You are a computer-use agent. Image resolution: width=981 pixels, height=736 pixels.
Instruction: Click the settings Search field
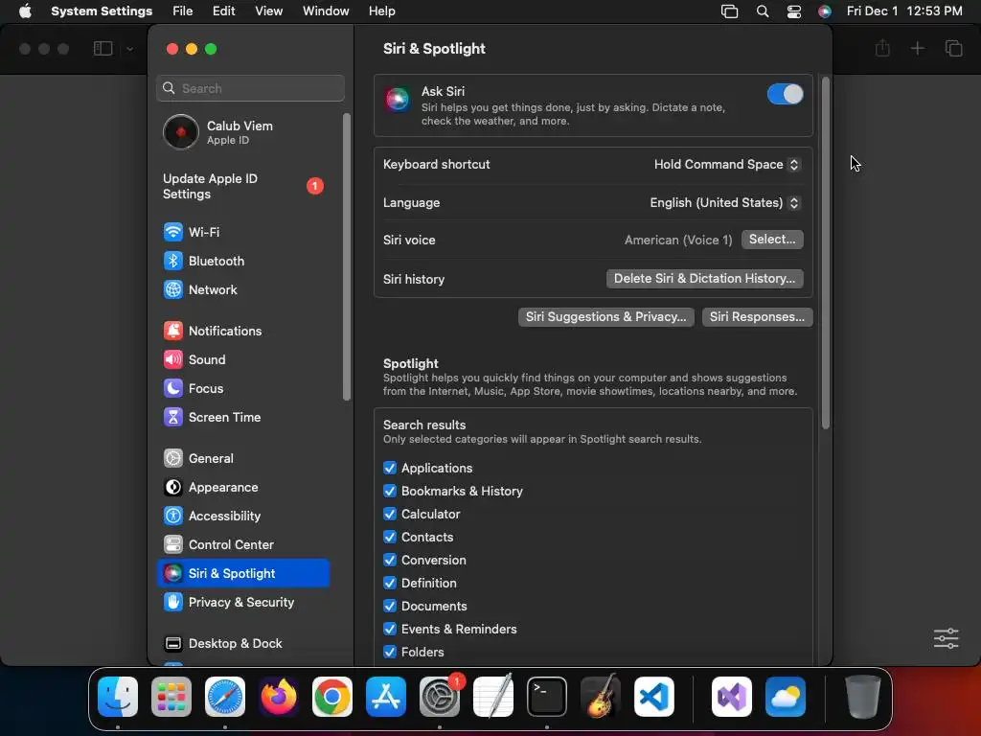click(250, 88)
